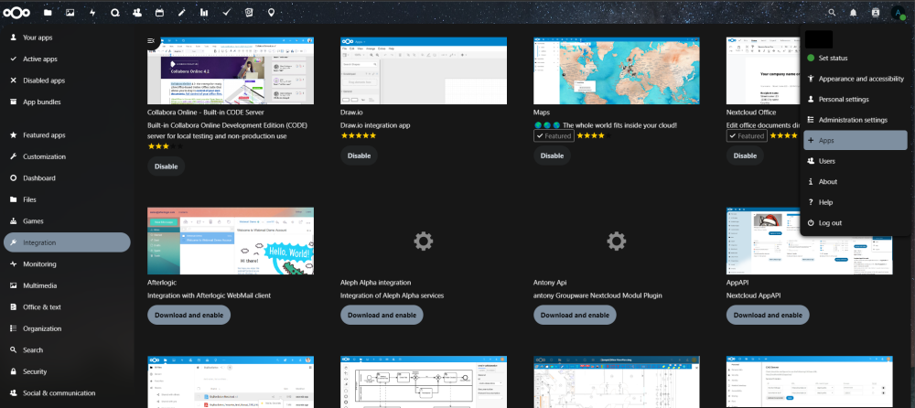The height and width of the screenshot is (408, 915).
Task: Open the Draw.io app screenshot
Action: pyautogui.click(x=424, y=70)
